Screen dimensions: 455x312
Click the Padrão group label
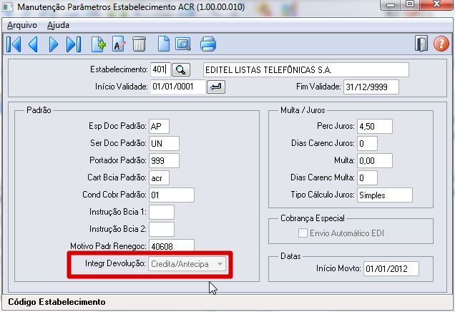coord(39,110)
